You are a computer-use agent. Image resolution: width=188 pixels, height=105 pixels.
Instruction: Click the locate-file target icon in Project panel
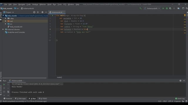coord(34,12)
